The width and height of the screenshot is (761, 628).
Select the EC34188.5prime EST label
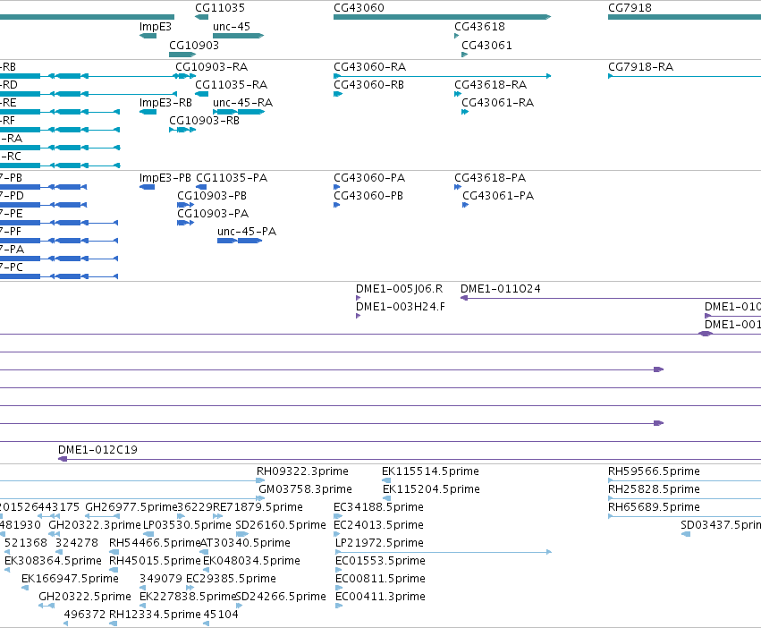point(378,507)
